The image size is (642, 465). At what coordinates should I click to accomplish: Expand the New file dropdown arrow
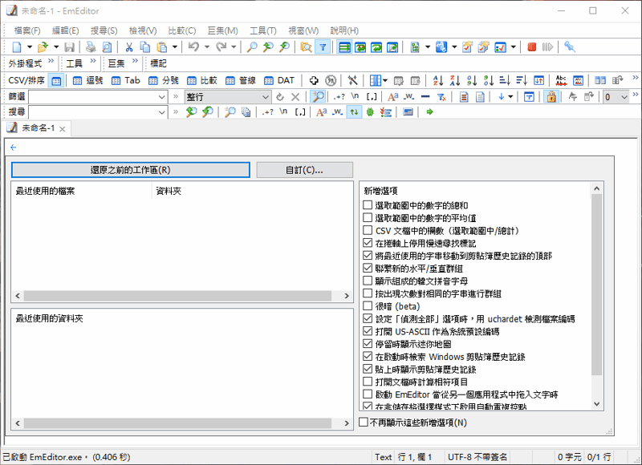(x=30, y=47)
